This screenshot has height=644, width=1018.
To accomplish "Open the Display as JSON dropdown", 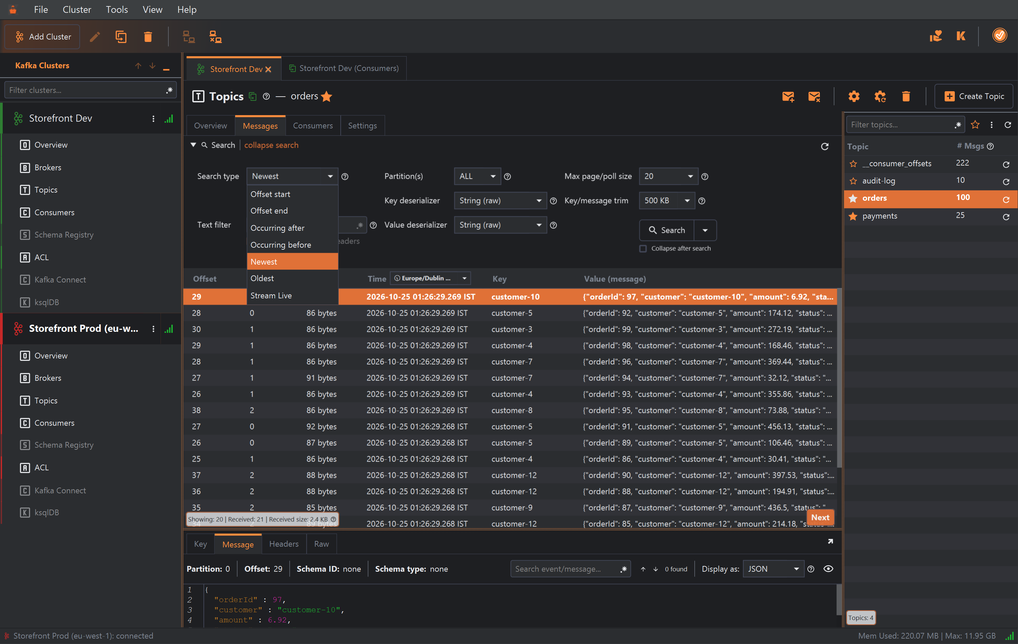I will coord(773,569).
